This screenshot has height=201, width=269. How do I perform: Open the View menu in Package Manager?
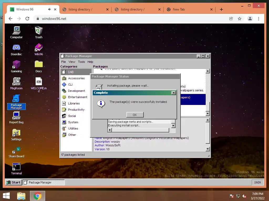coord(72,62)
